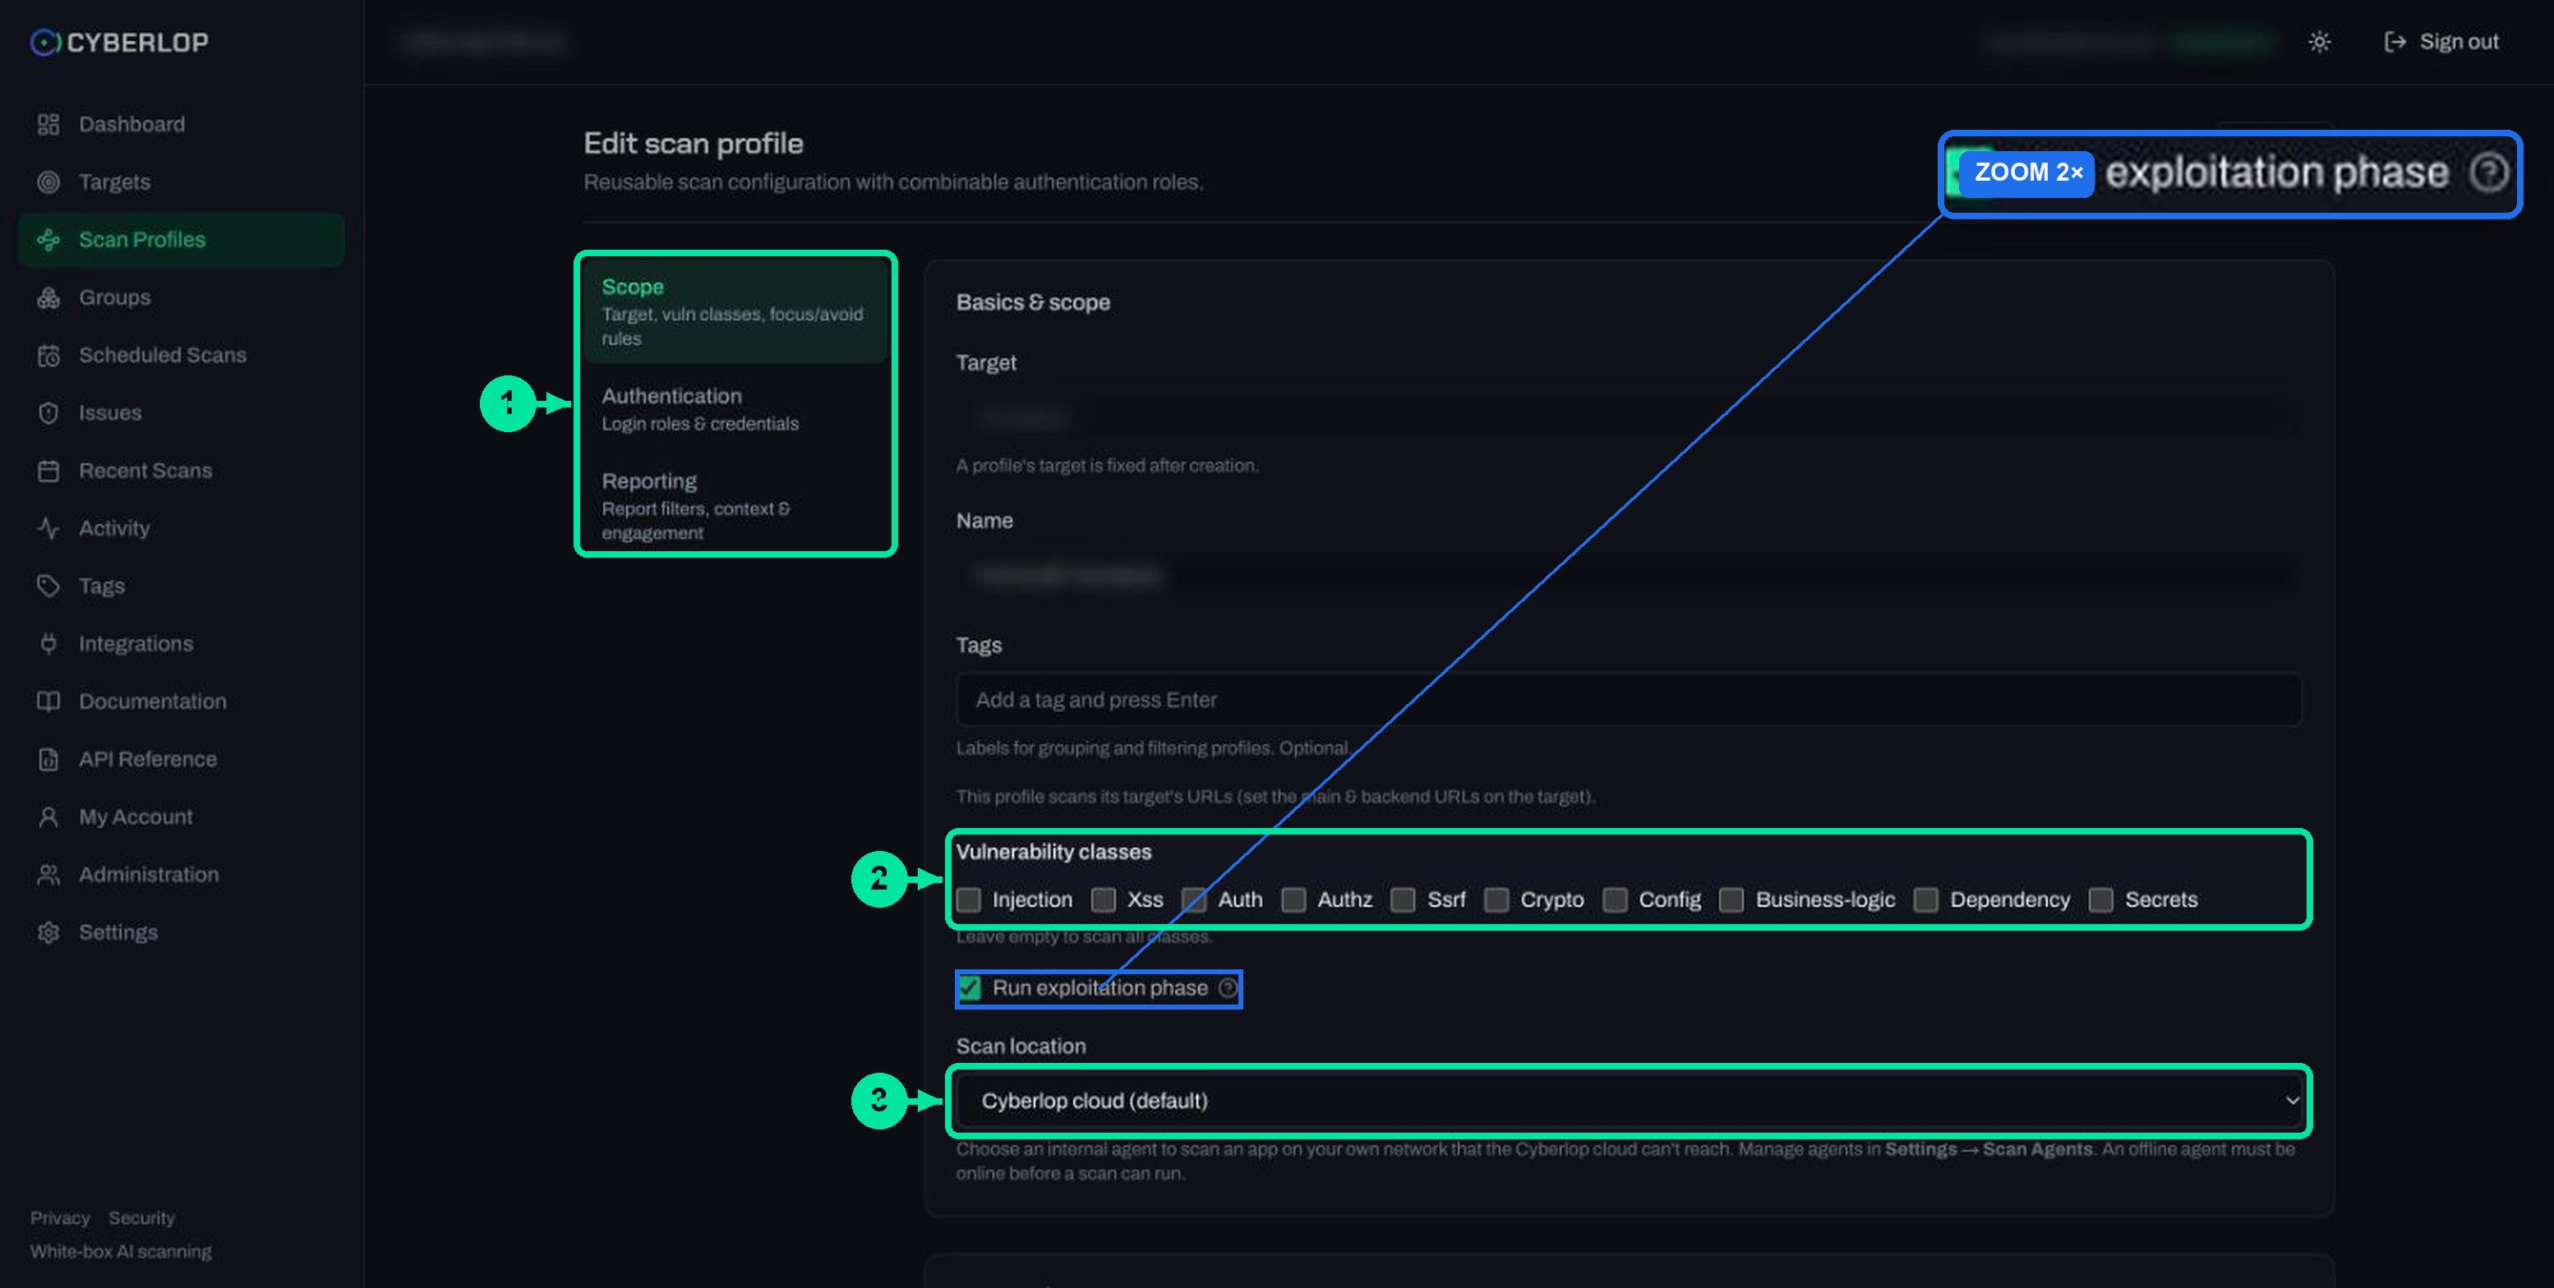2554x1288 pixels.
Task: Select the Scope section tab
Action: click(x=735, y=311)
